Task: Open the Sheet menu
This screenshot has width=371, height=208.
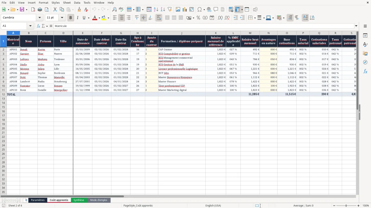Action: coord(67,2)
